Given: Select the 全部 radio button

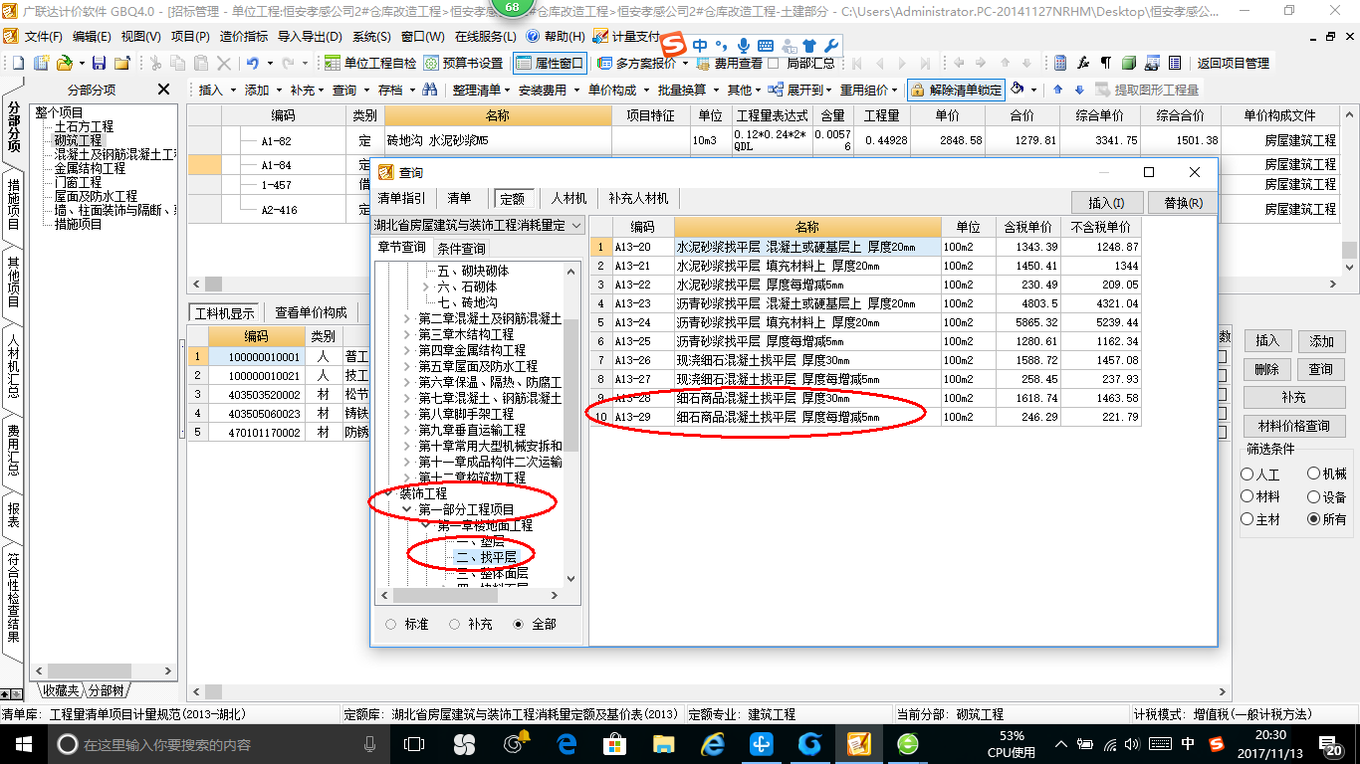Looking at the screenshot, I should click(x=518, y=625).
